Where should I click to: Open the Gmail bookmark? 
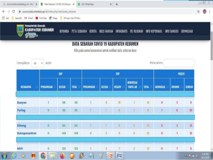tap(29, 18)
